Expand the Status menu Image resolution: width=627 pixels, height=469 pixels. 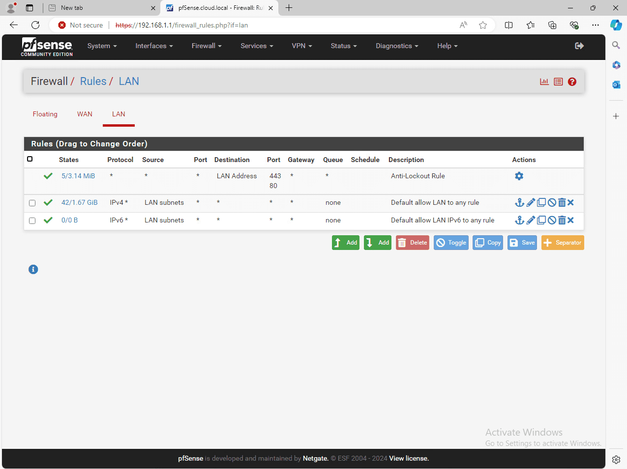tap(344, 46)
